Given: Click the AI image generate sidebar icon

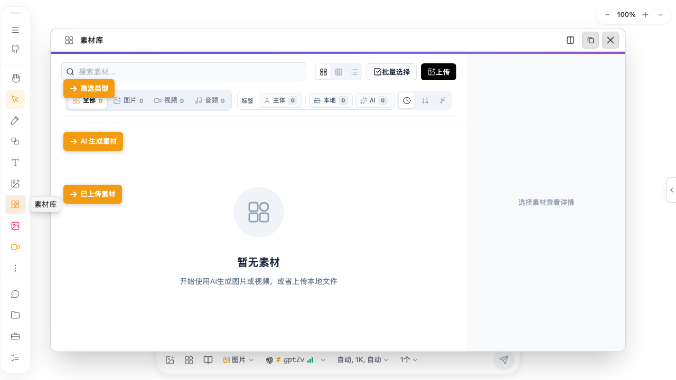Looking at the screenshot, I should [x=15, y=184].
